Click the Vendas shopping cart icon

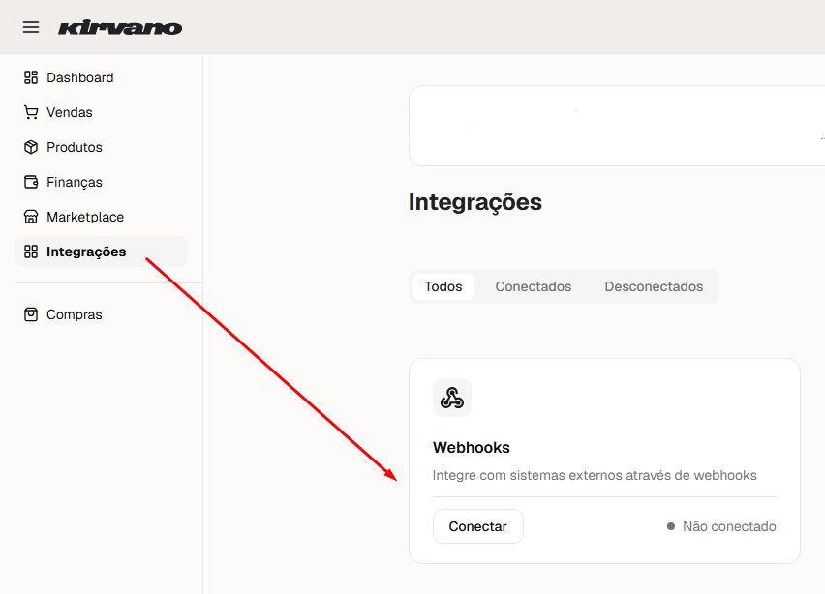(31, 112)
